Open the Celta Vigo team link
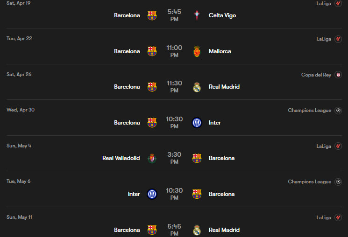 pyautogui.click(x=222, y=15)
